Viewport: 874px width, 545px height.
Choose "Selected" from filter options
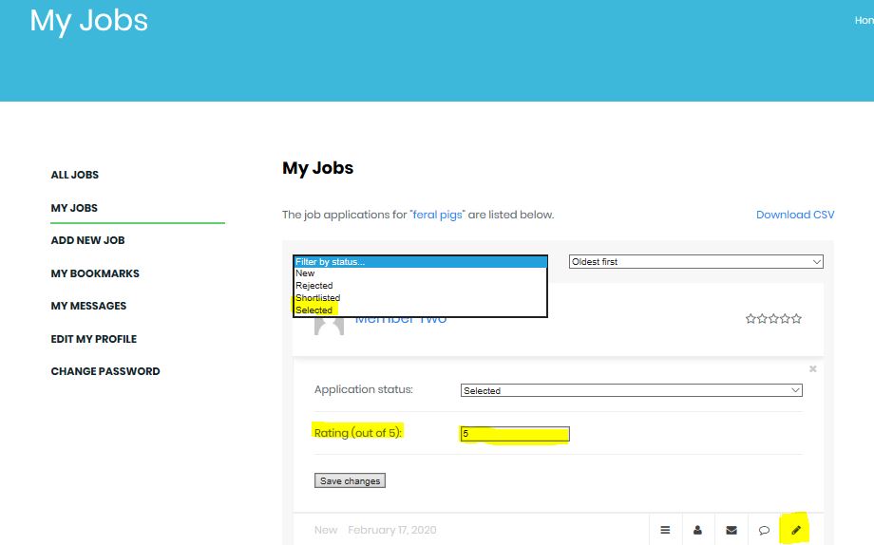click(x=314, y=310)
